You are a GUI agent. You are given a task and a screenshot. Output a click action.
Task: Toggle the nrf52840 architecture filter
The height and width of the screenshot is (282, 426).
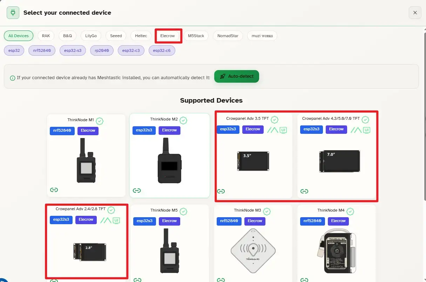coord(42,50)
